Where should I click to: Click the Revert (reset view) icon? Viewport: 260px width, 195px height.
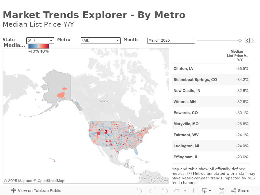[164, 191]
